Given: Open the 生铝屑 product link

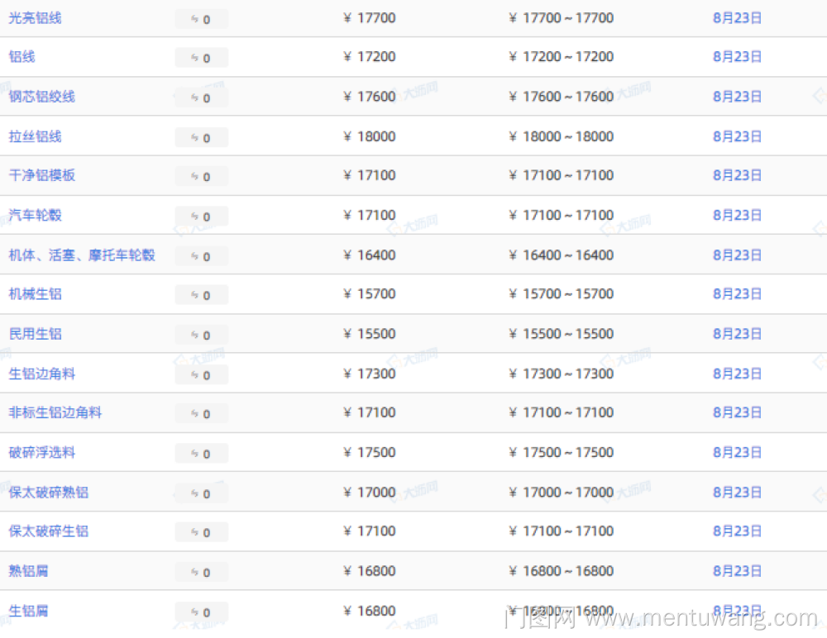Looking at the screenshot, I should click(x=28, y=611).
